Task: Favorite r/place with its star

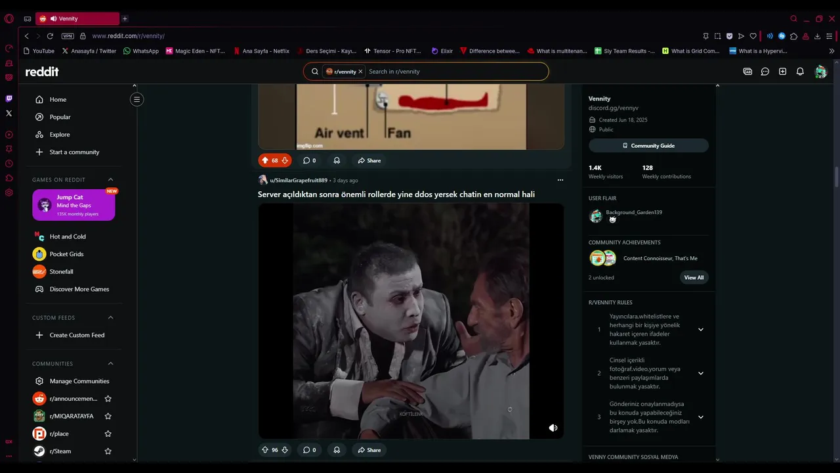Action: [x=108, y=434]
